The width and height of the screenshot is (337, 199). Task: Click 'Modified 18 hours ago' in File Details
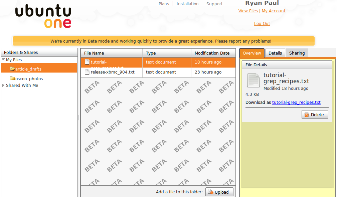pos(286,89)
